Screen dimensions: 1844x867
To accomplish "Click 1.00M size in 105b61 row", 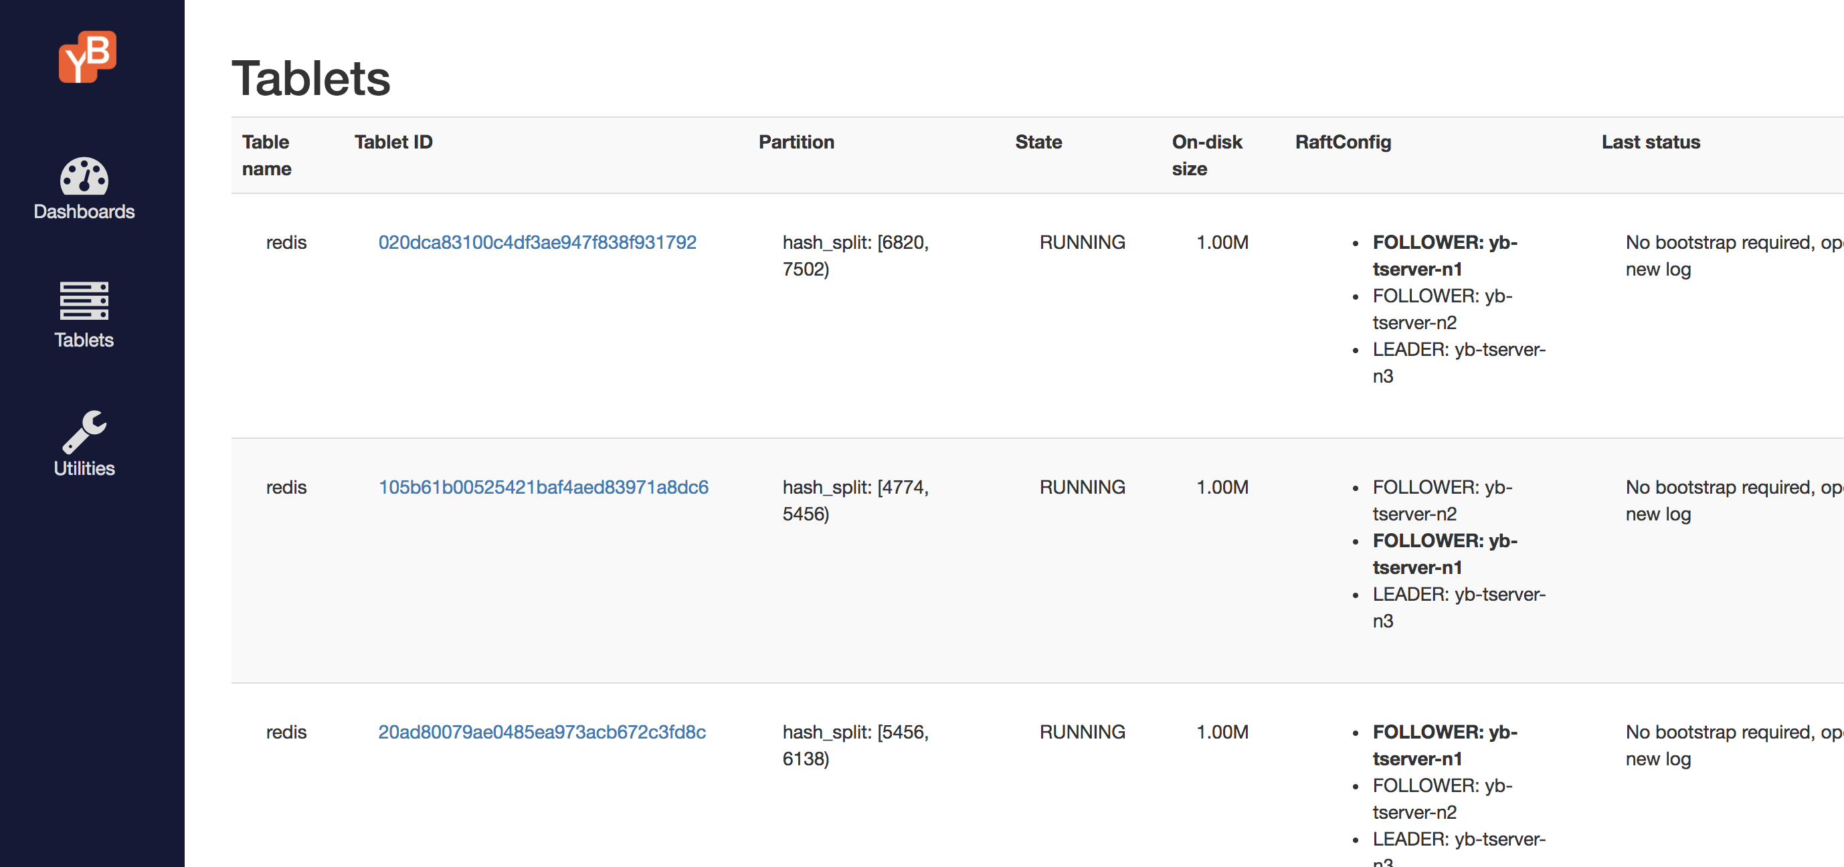I will click(1222, 487).
